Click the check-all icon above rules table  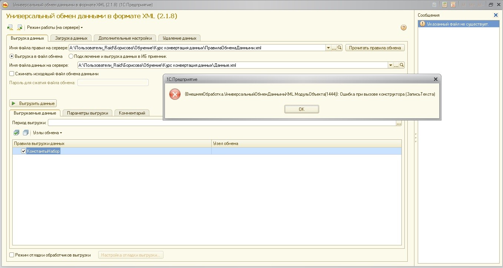point(16,133)
